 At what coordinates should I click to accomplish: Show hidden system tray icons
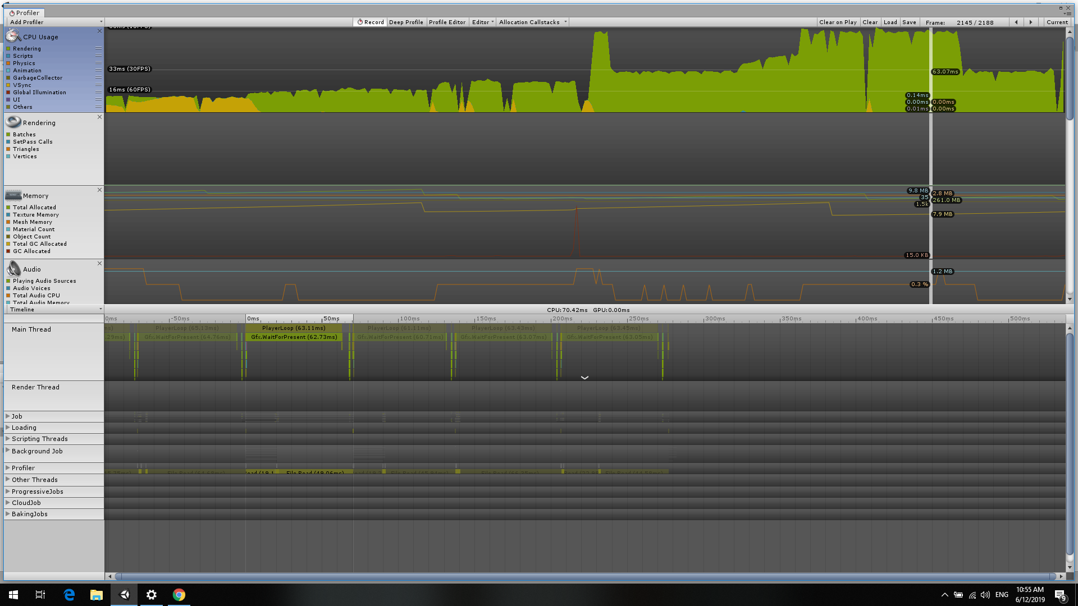coord(944,595)
